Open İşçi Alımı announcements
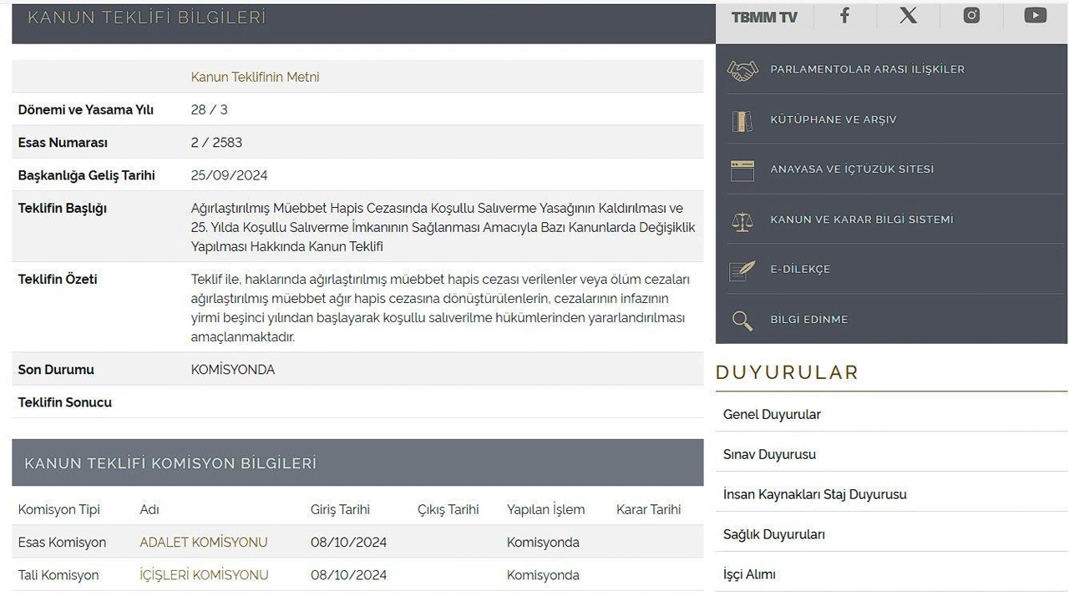Viewport: 1069px width, 601px height. tap(749, 574)
